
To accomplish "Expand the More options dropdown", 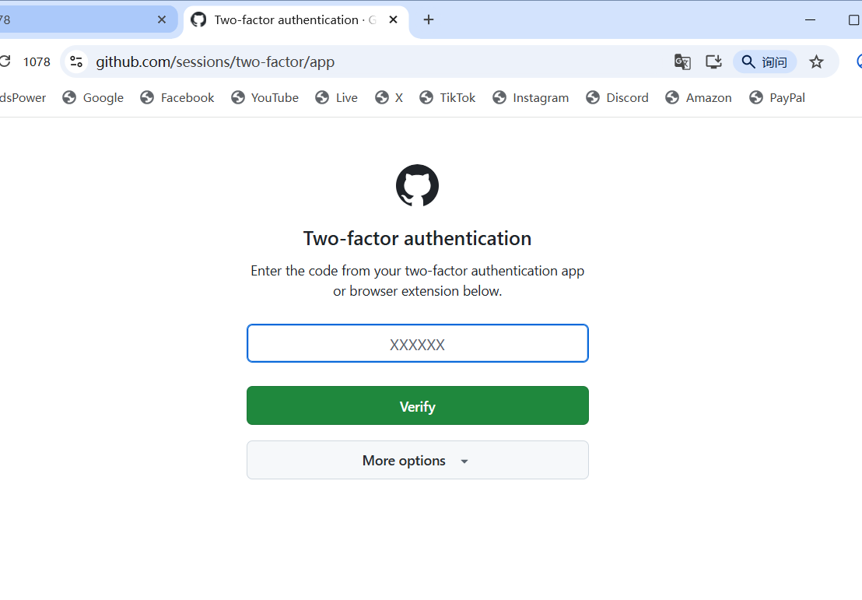I will point(417,460).
